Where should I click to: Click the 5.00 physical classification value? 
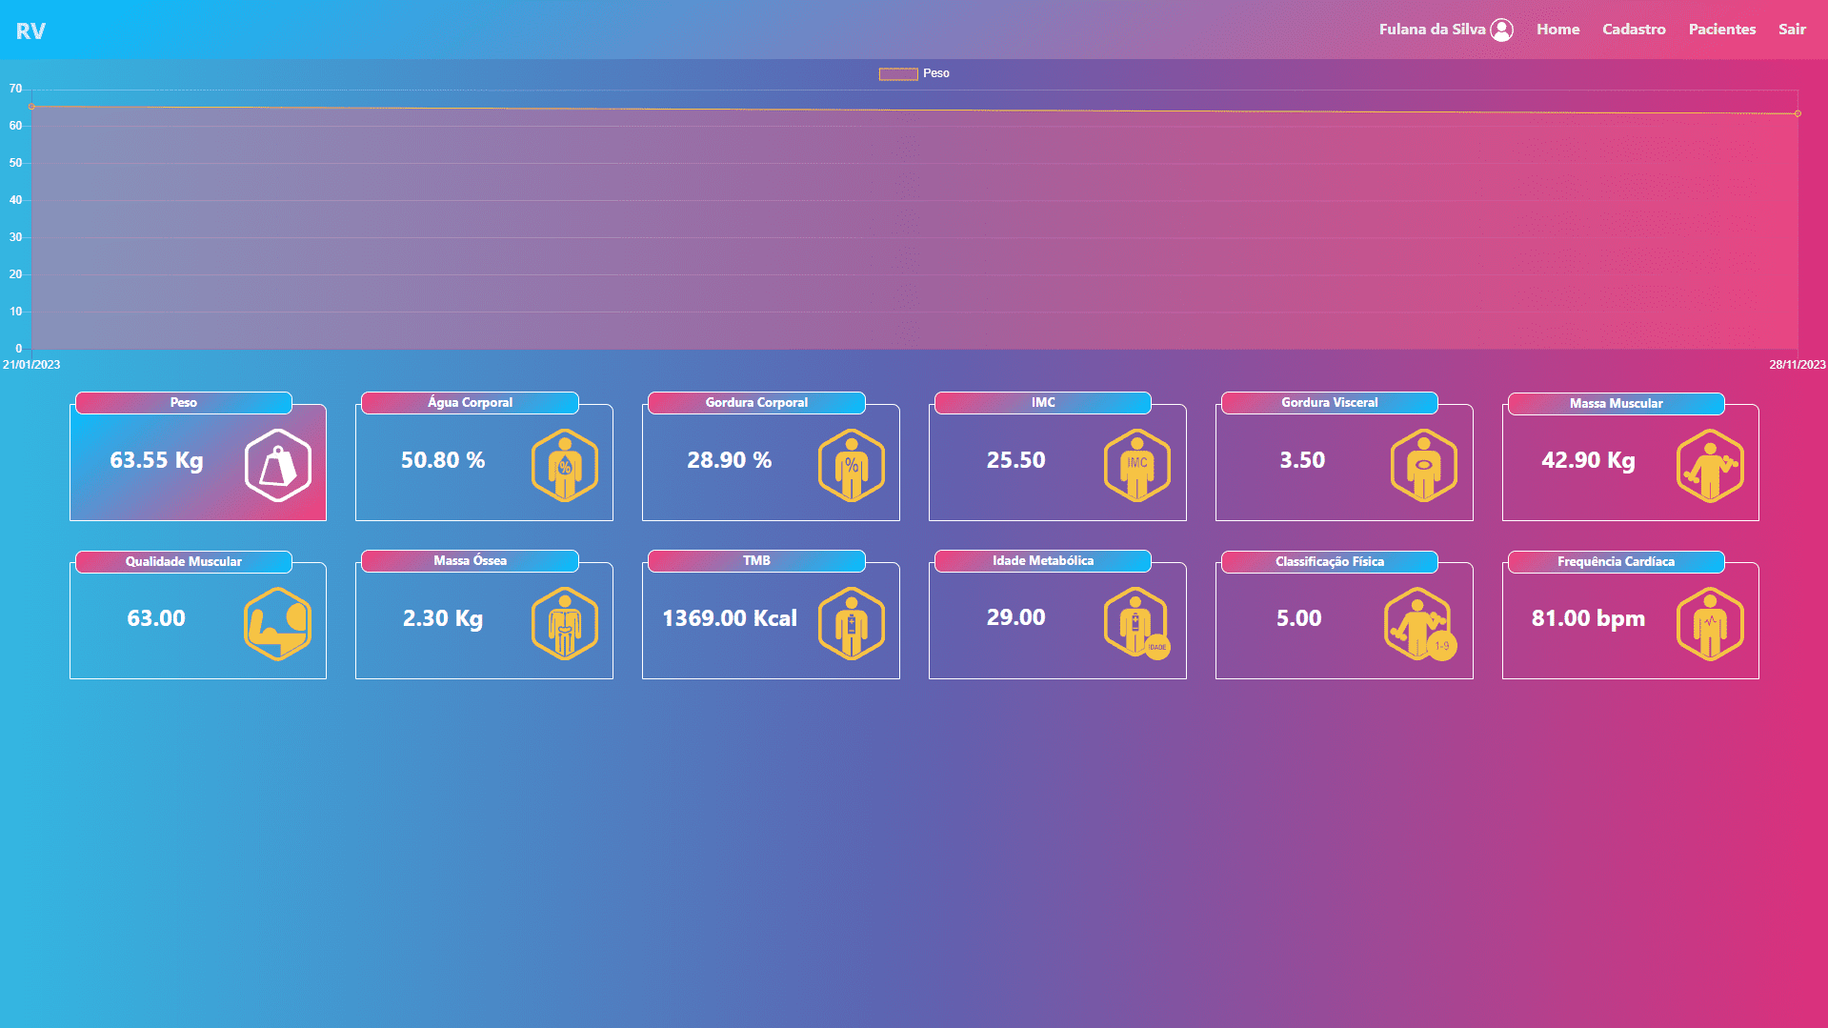coord(1299,618)
